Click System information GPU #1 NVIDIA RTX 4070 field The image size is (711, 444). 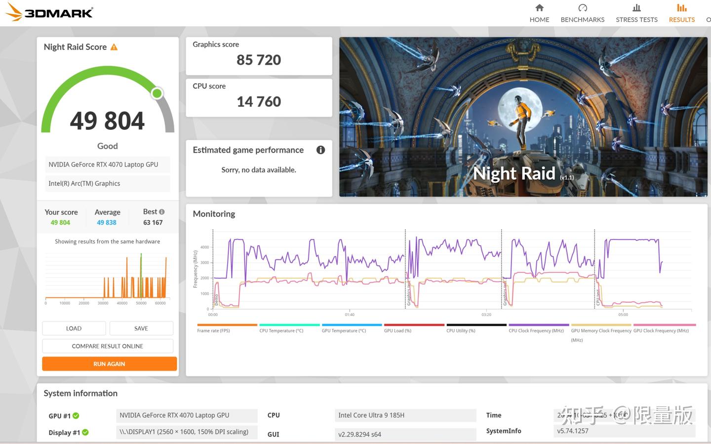[187, 415]
